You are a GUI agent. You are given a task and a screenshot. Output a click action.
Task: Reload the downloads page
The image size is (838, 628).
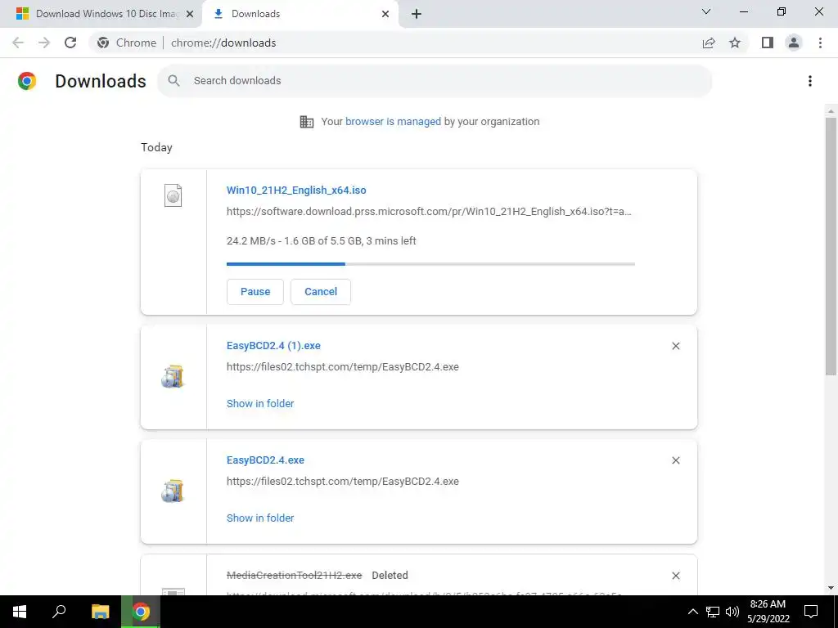coord(70,43)
